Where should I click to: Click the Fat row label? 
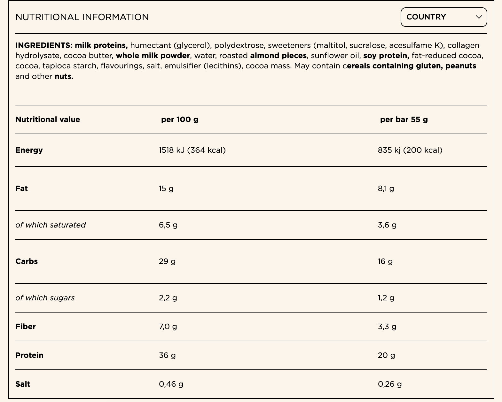tap(21, 189)
